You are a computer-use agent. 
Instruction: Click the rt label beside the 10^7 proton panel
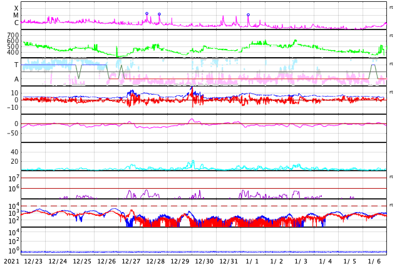(x=391, y=177)
